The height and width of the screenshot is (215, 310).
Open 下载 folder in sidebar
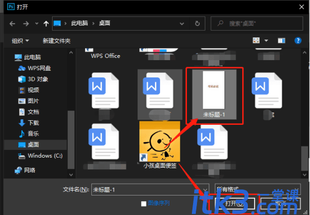[x=29, y=123]
